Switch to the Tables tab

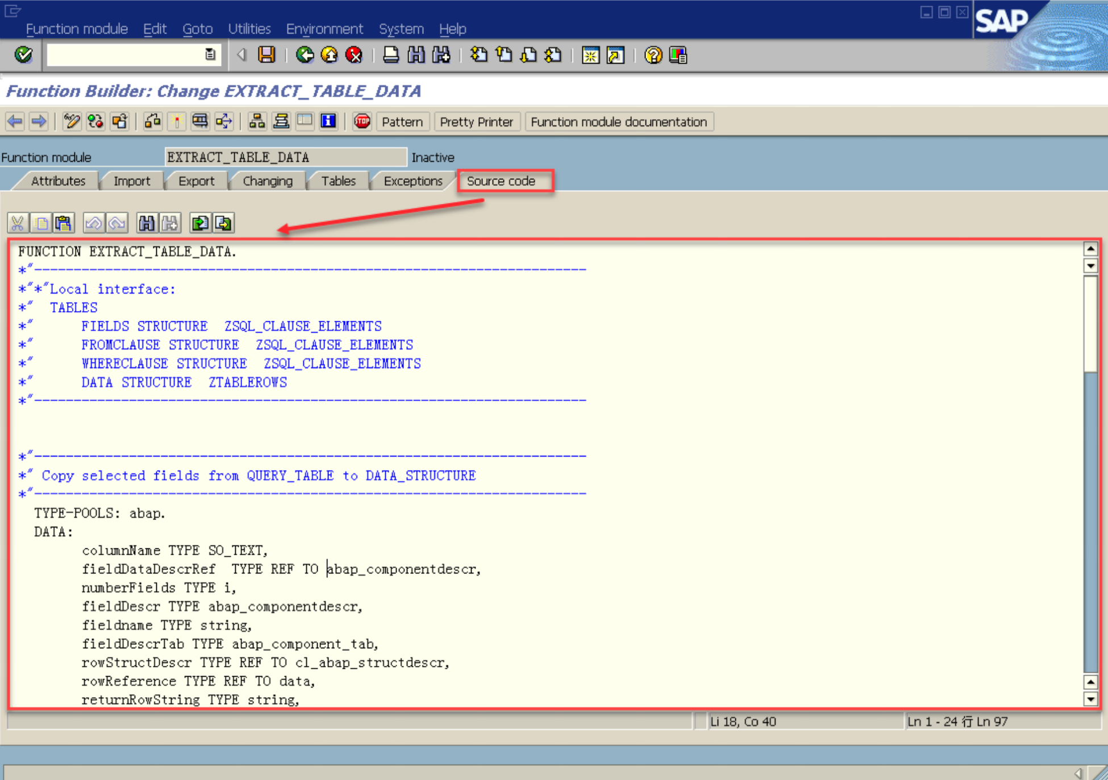point(338,181)
